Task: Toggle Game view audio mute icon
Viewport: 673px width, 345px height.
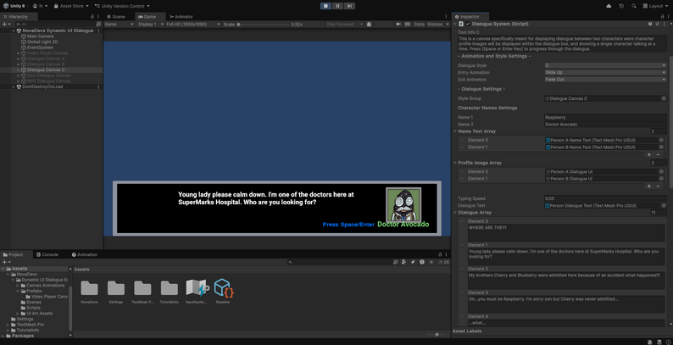Action: point(398,25)
